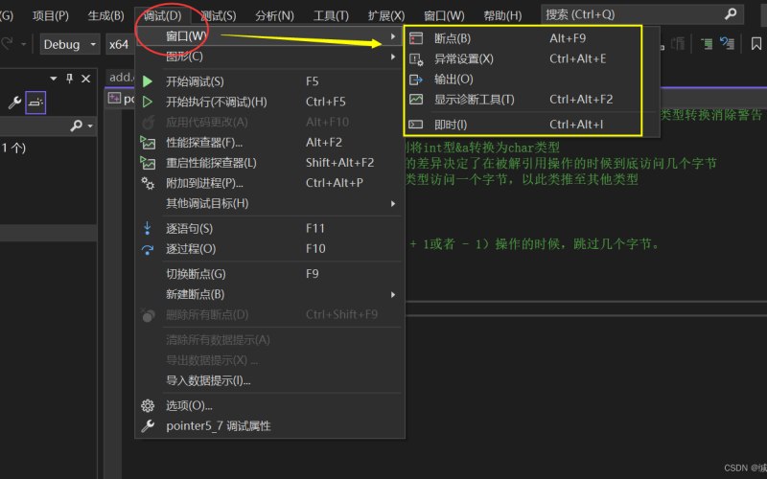767x479 pixels.
Task: Expand the 其他调试目标(H) submenu
Action: point(270,203)
